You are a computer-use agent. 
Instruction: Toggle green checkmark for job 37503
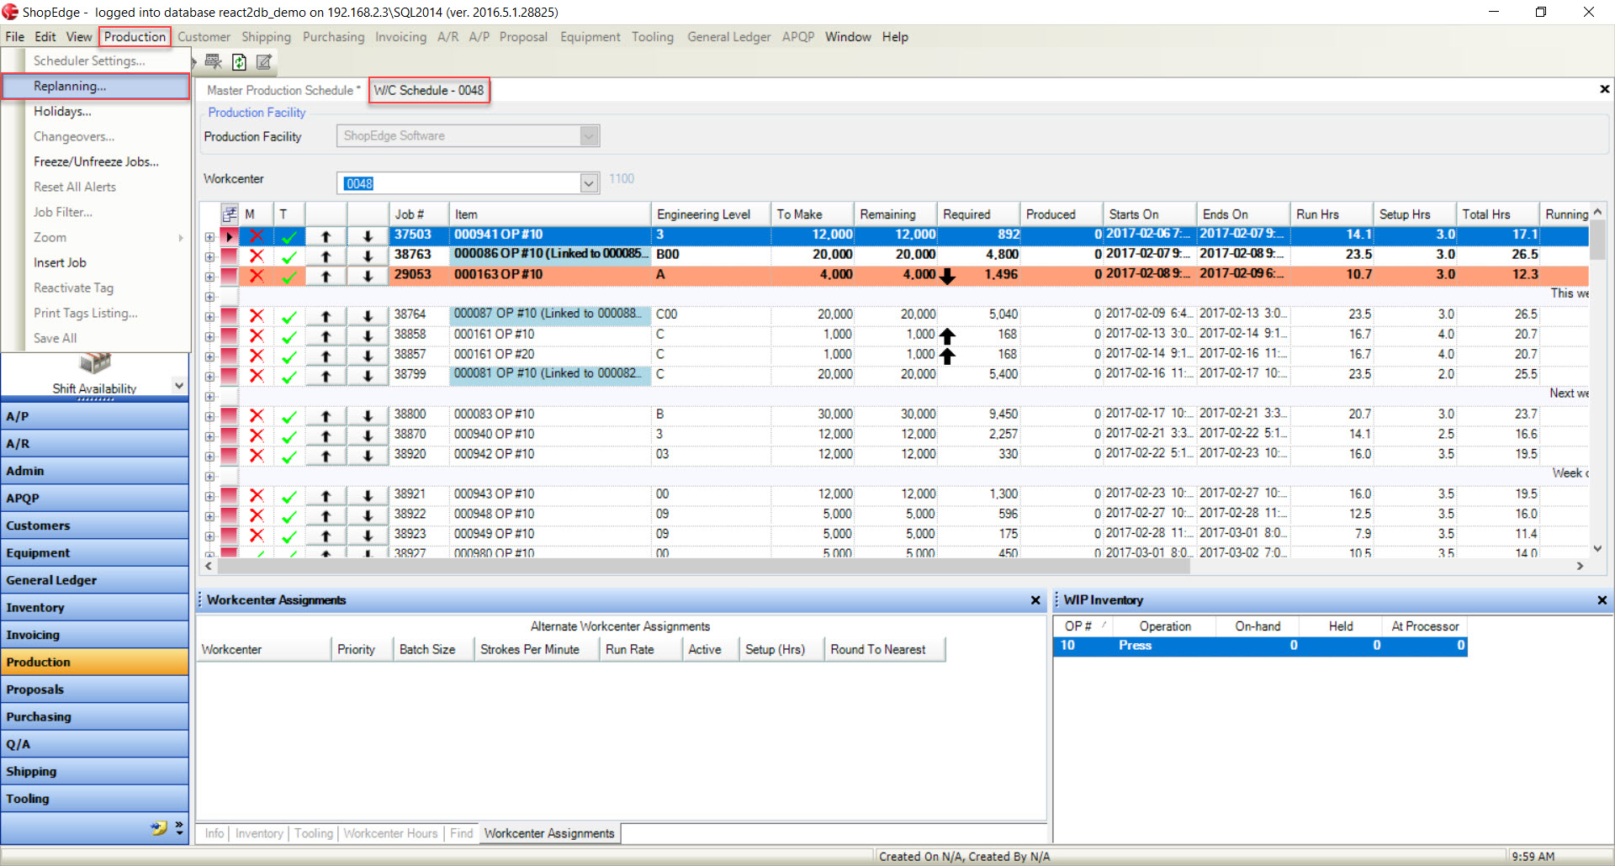coord(289,236)
